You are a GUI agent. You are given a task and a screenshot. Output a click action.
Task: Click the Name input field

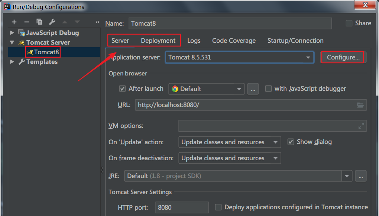coord(230,23)
